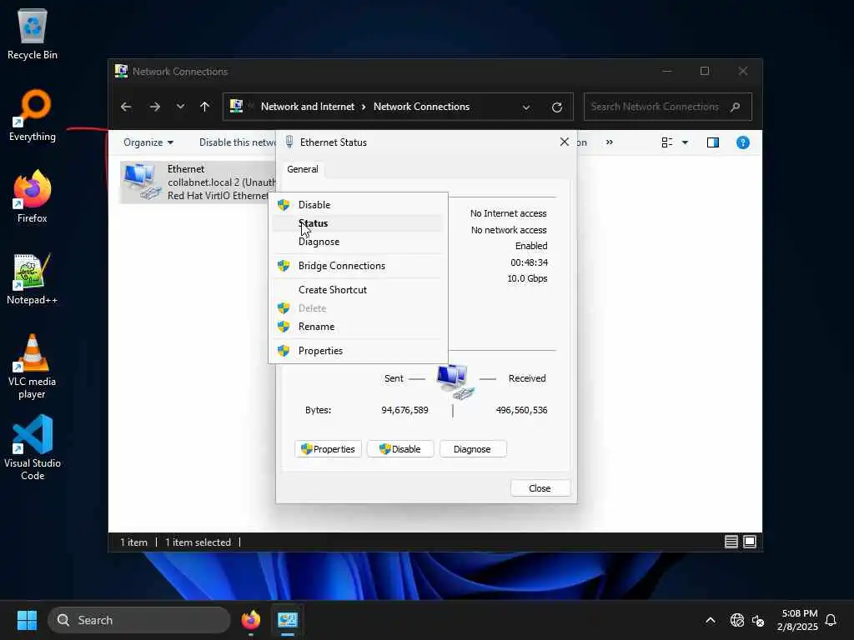
Task: Open network globe icon in system tray
Action: click(737, 620)
